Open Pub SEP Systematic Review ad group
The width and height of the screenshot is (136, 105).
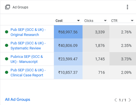pos(28,45)
